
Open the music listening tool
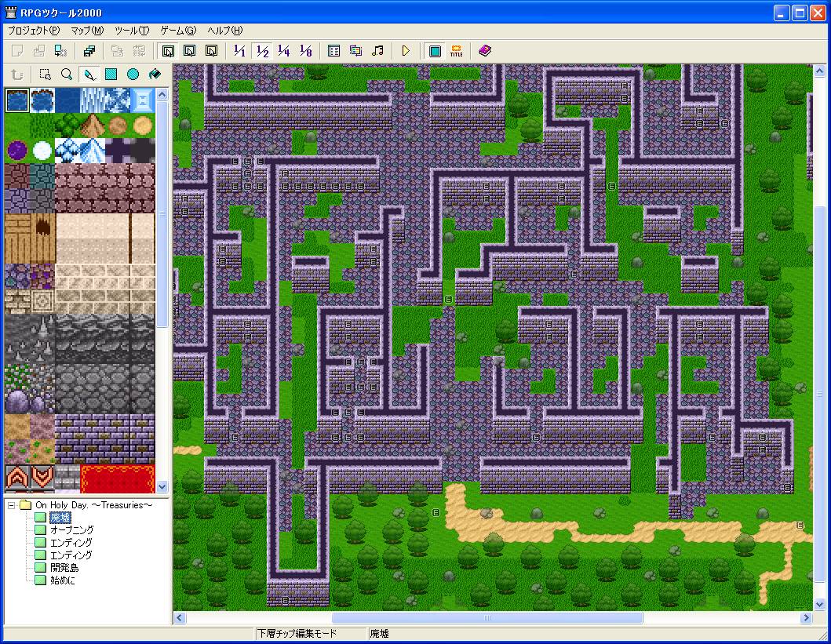click(x=377, y=51)
